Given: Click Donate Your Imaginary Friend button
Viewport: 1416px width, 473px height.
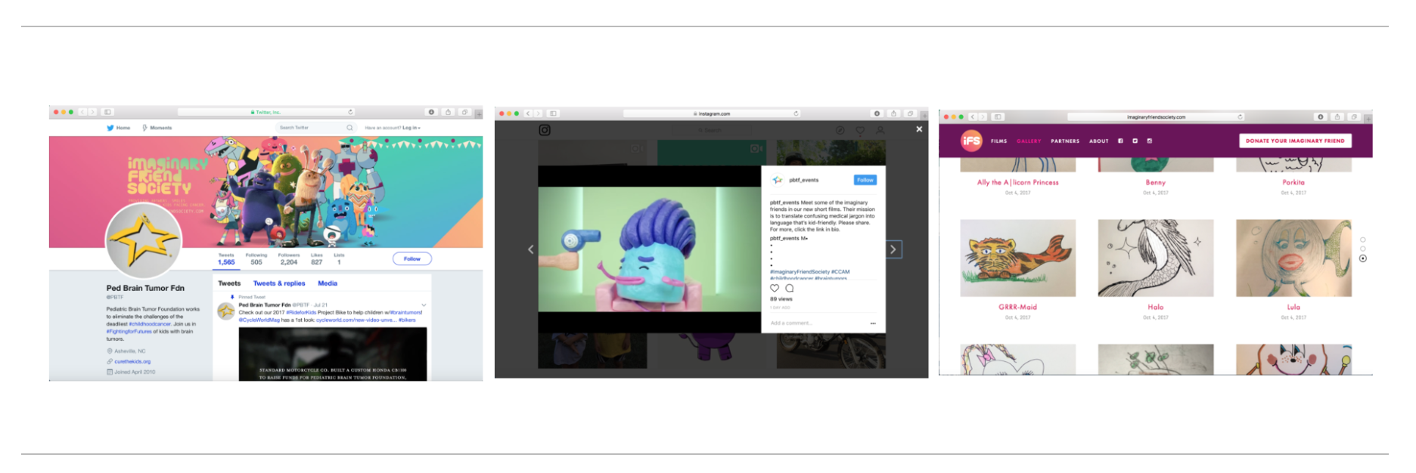Looking at the screenshot, I should [1295, 141].
